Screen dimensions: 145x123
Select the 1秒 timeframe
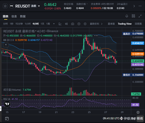coord(11,24)
